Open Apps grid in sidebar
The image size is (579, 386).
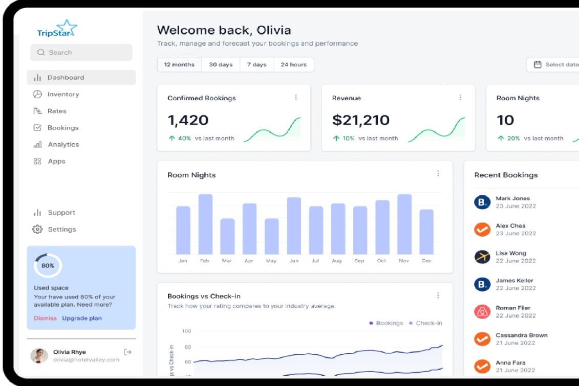(37, 162)
